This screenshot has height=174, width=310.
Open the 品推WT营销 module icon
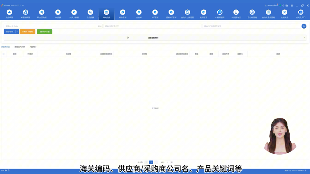point(171,12)
